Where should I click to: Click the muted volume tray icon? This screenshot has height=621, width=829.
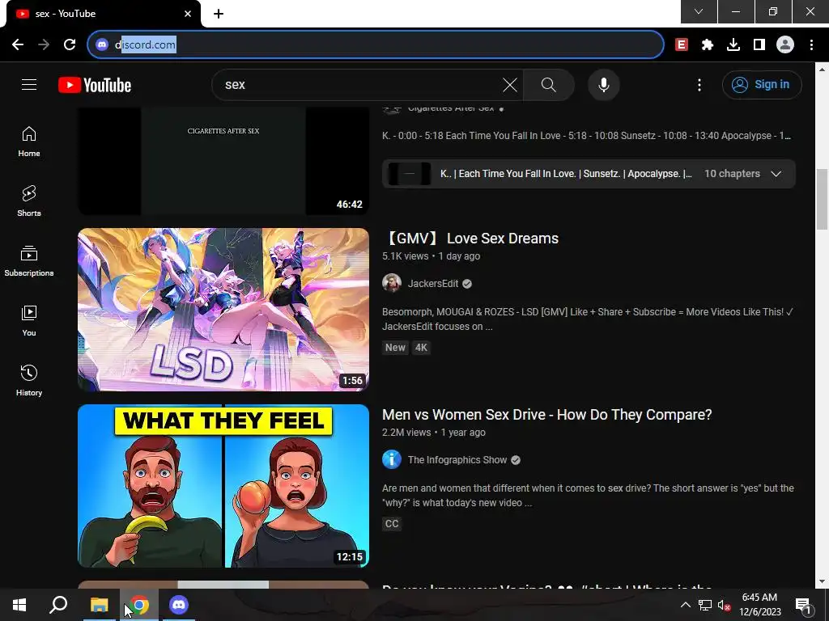[x=724, y=605]
